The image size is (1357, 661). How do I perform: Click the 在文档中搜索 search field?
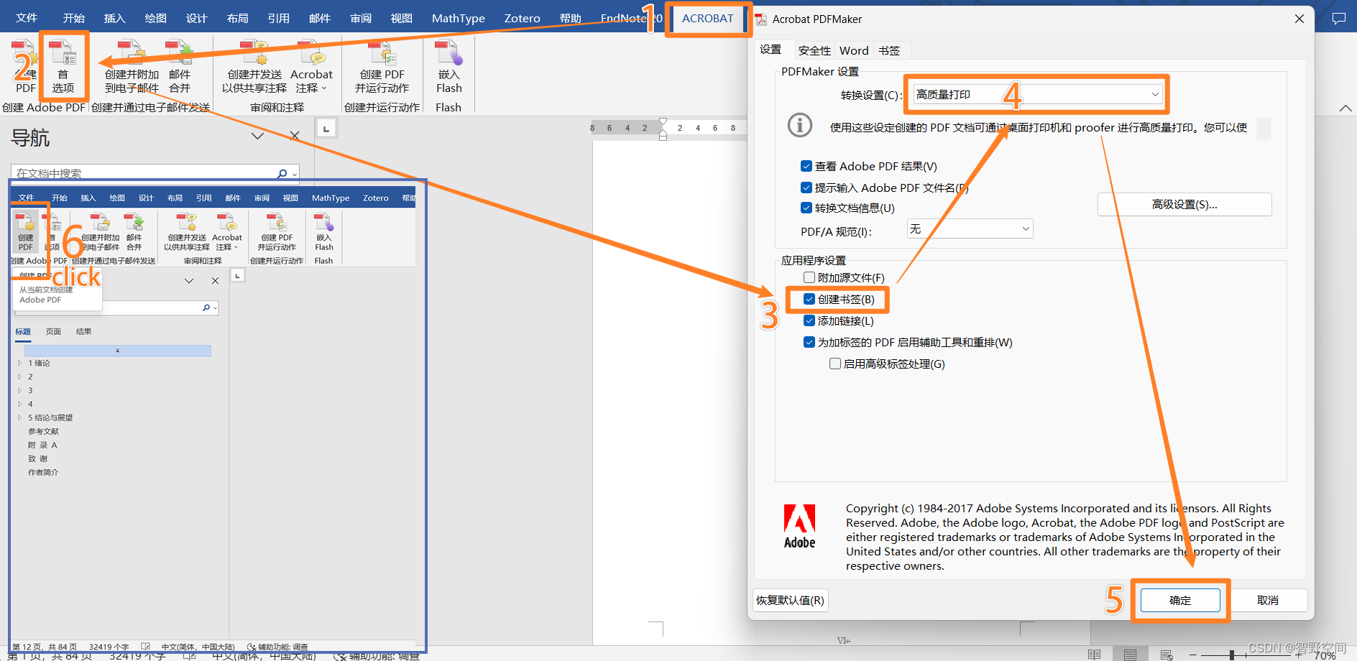click(155, 173)
